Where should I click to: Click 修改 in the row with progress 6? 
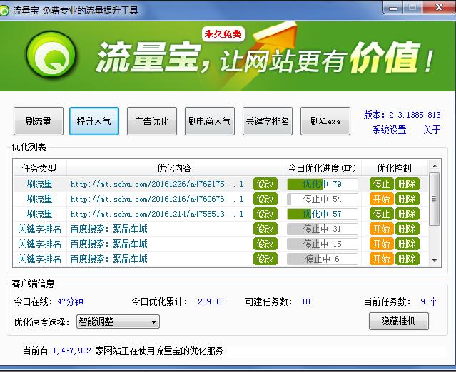coord(265,259)
